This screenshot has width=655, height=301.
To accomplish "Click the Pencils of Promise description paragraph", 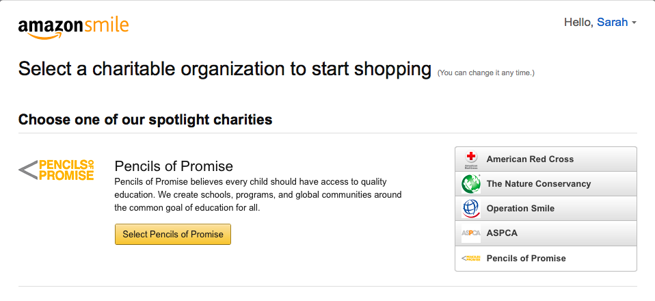I will coord(258,195).
